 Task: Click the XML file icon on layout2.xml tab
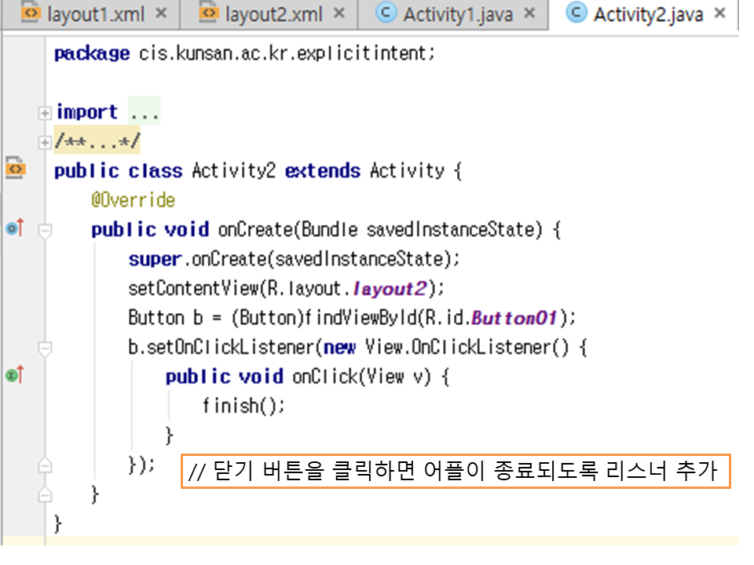pos(207,13)
